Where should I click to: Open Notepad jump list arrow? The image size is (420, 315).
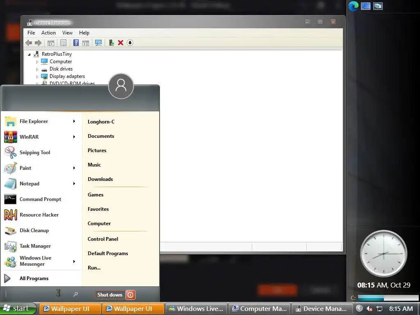[74, 184]
